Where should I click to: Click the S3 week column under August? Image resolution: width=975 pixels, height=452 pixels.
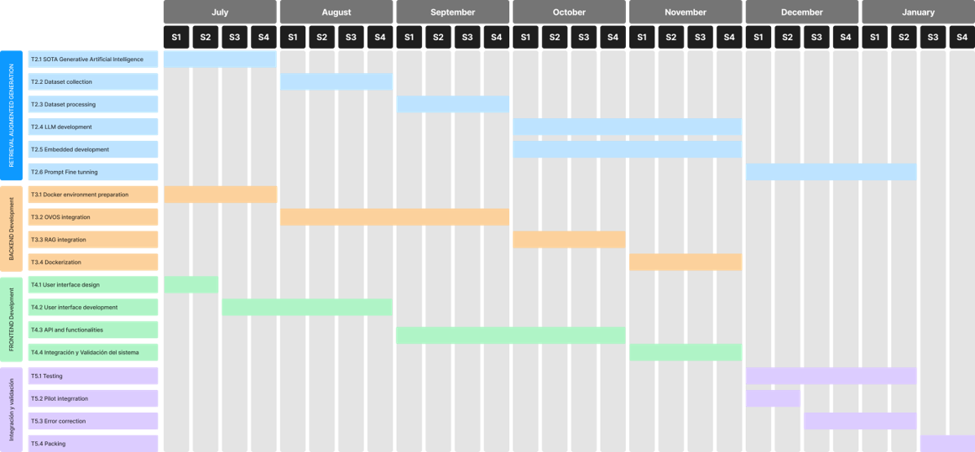[x=351, y=37]
